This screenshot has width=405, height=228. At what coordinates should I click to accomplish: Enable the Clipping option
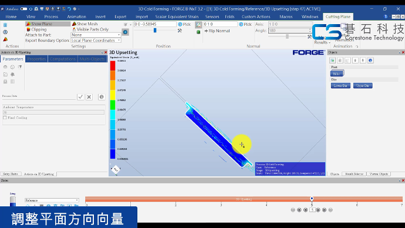pos(36,29)
